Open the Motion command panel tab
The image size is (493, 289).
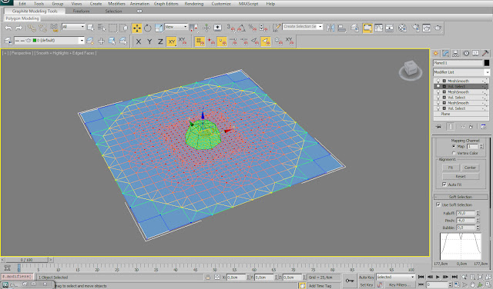click(x=466, y=53)
